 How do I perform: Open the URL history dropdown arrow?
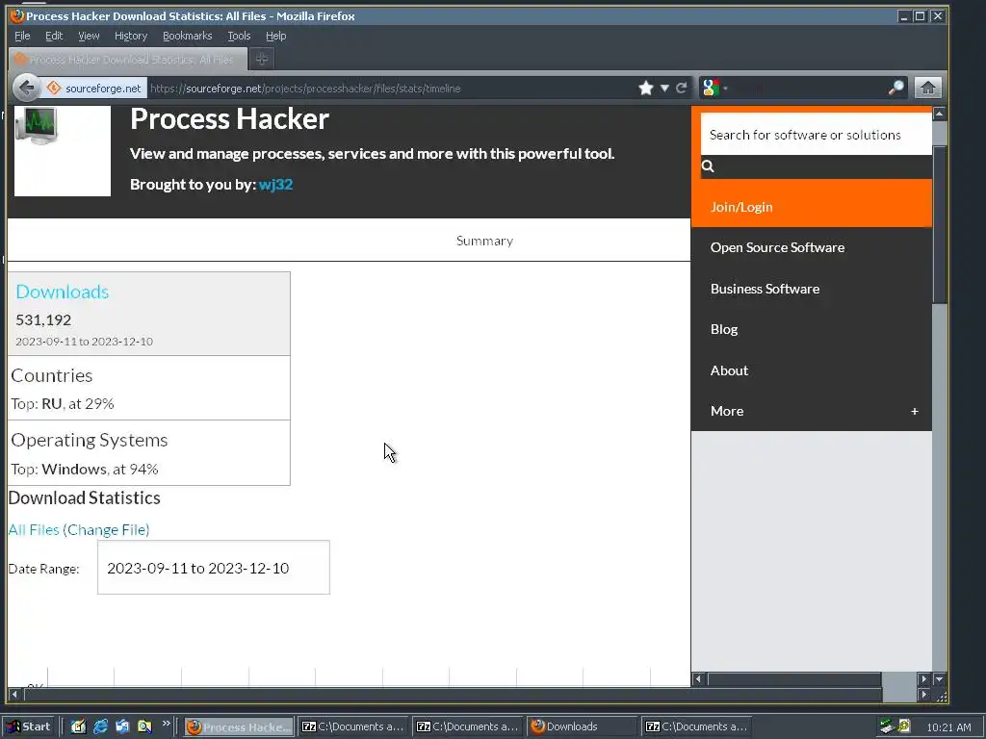click(x=664, y=88)
